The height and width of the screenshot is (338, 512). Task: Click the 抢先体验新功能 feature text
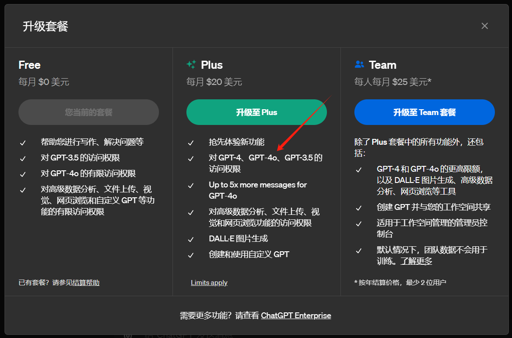click(236, 142)
